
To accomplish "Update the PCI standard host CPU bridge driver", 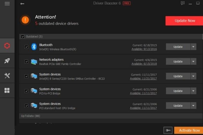I will coord(178,106).
